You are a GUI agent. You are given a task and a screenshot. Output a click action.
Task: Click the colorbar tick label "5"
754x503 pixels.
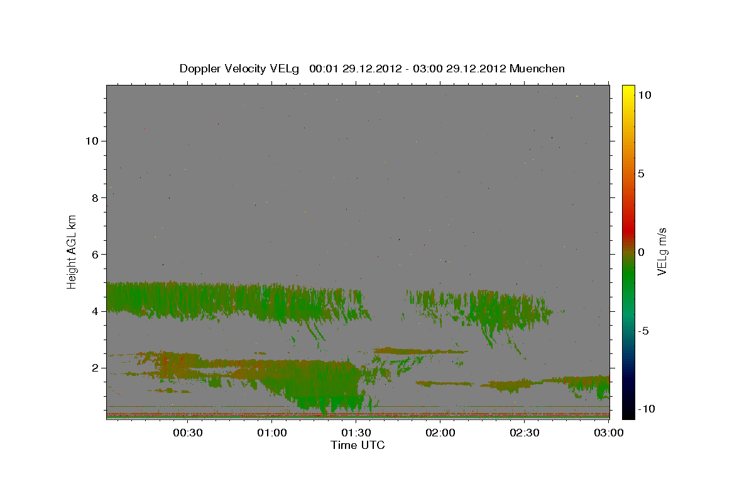tap(640, 174)
